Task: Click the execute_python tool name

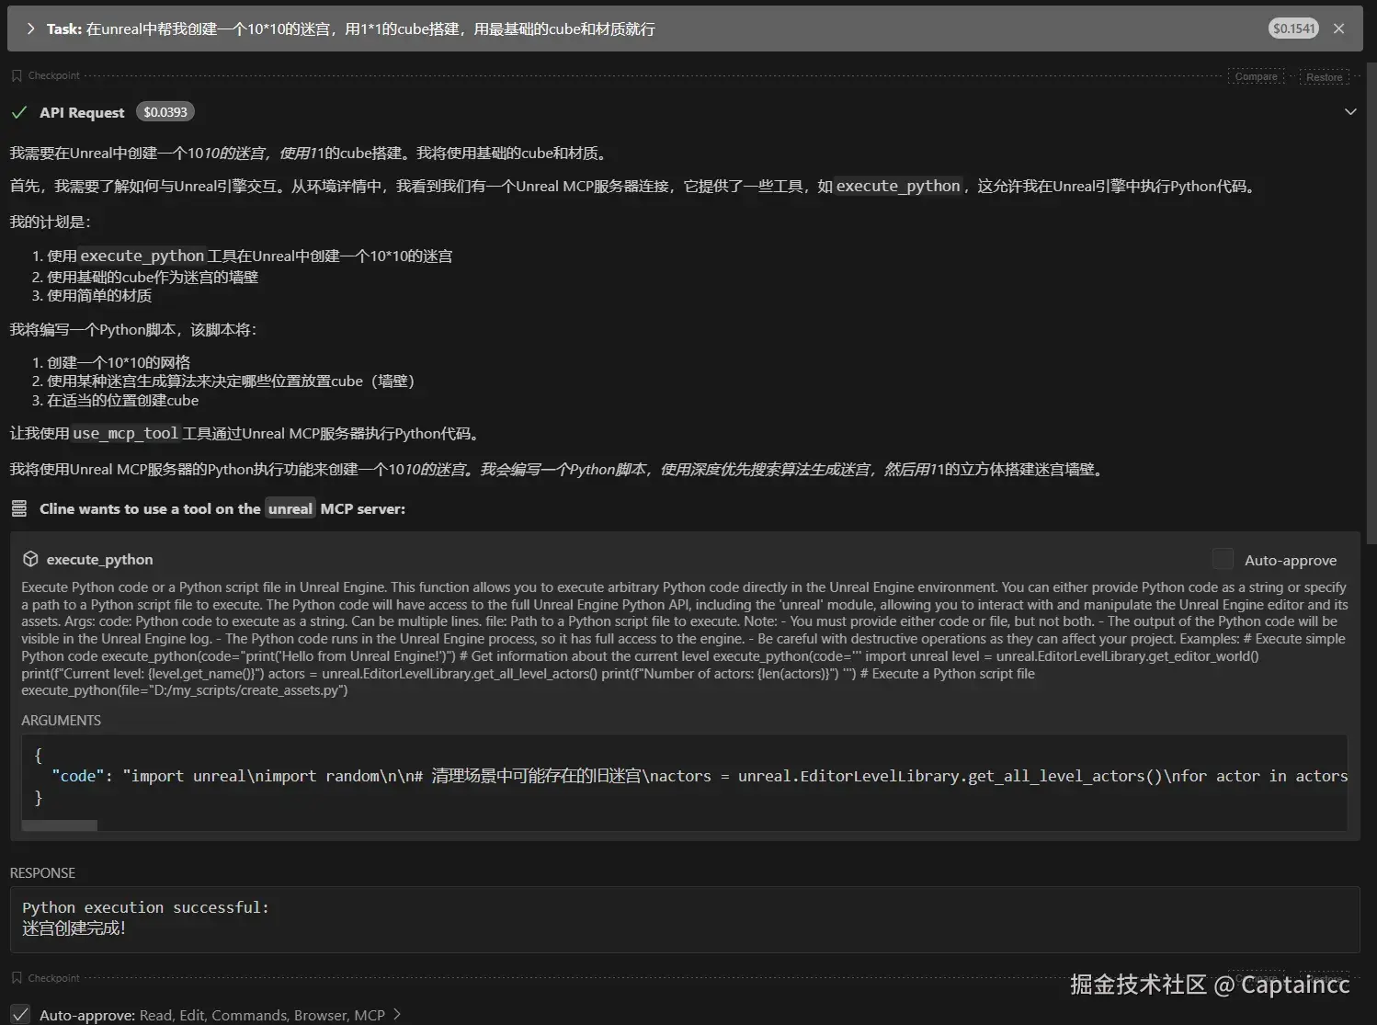Action: click(x=100, y=559)
